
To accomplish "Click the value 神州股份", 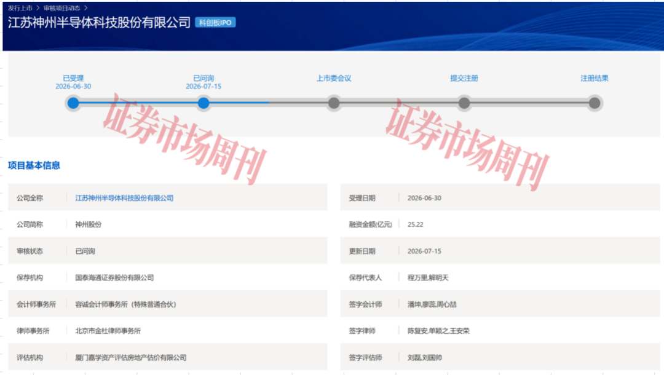I will click(88, 225).
